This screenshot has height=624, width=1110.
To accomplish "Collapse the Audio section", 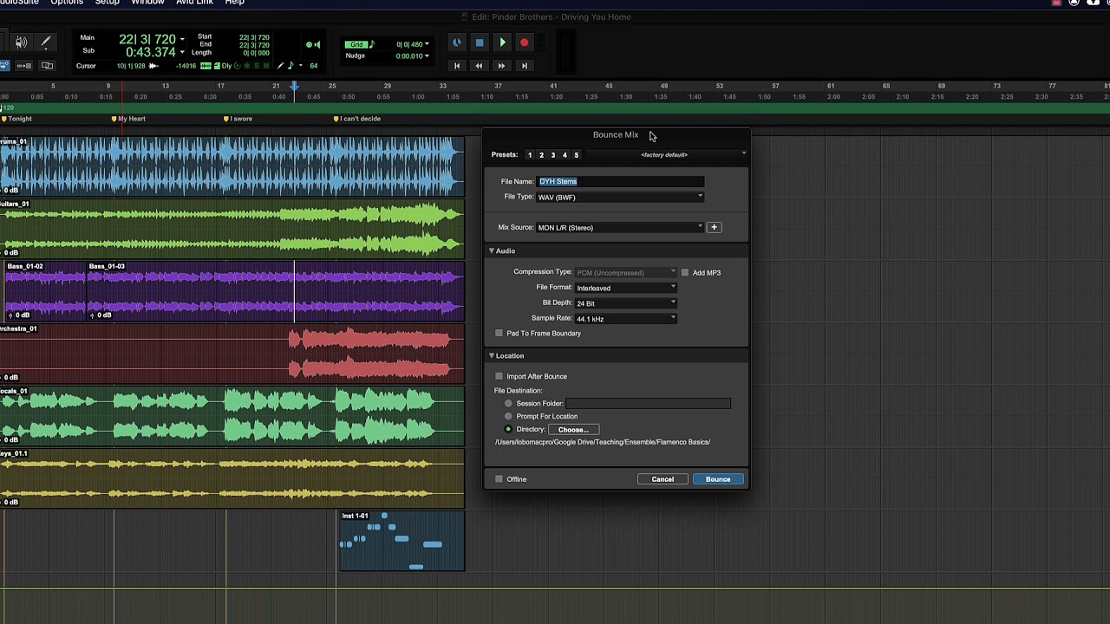I will [492, 251].
